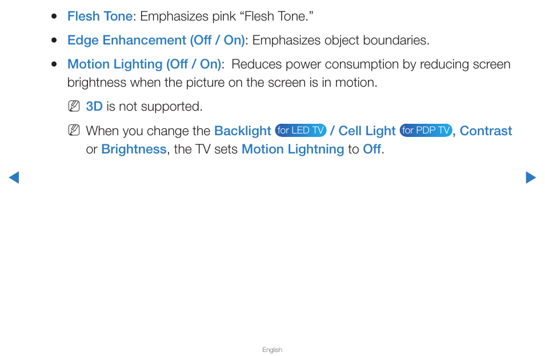This screenshot has height=356, width=545.
Task: Click the Brightness term
Action: (x=134, y=149)
